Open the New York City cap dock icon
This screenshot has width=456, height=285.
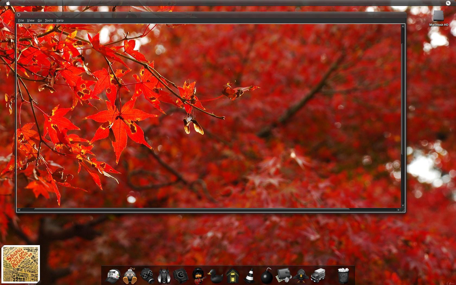(113, 276)
